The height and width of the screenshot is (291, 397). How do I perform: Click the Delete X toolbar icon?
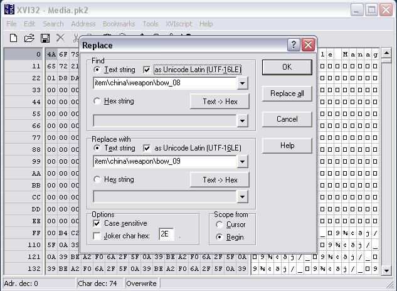[60, 38]
